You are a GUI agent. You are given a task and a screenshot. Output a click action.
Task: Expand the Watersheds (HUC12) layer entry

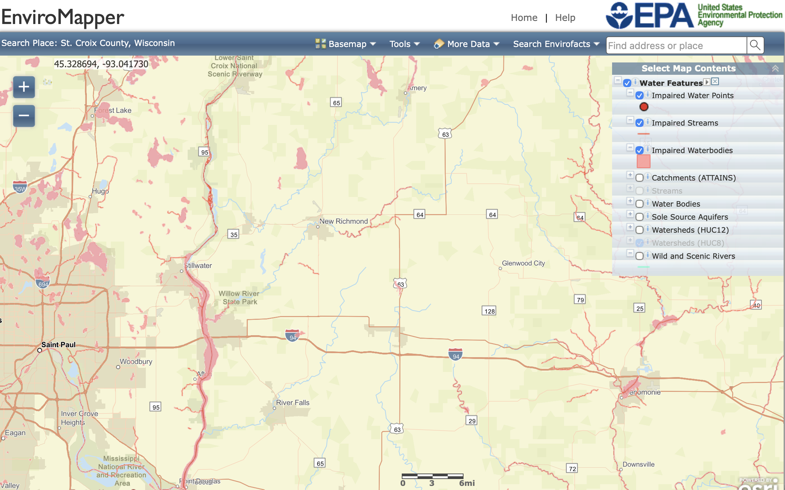point(631,227)
